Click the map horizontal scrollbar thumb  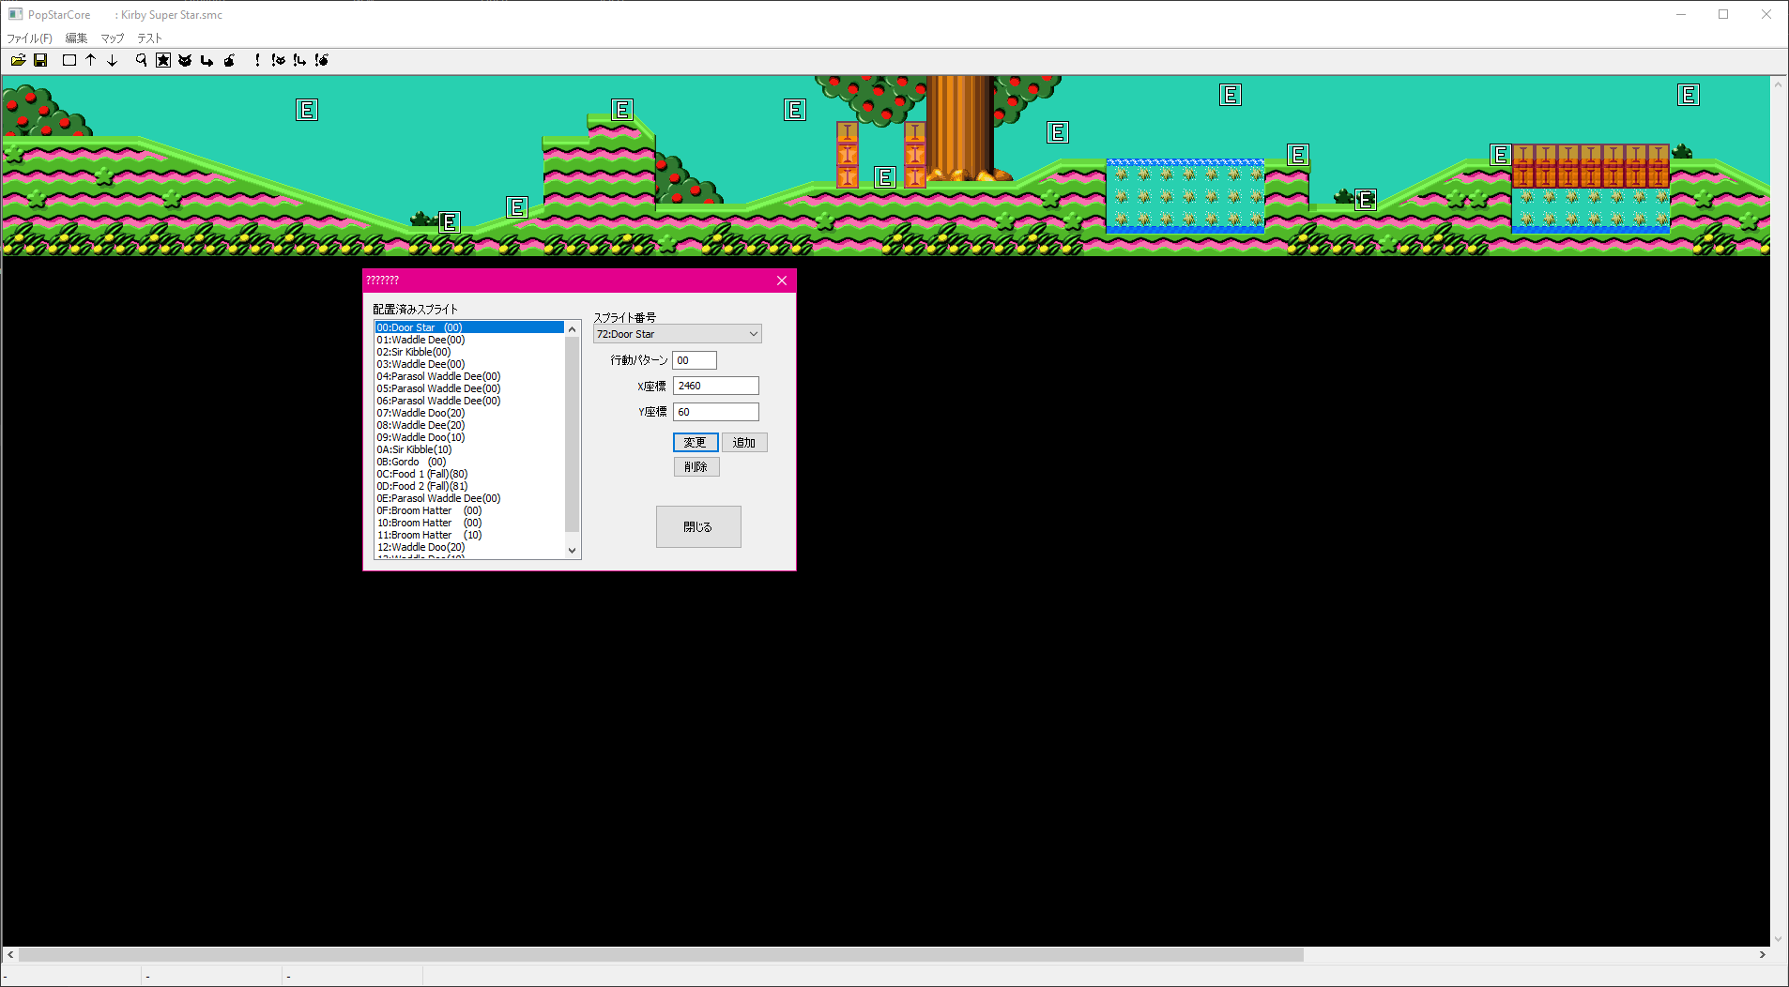click(x=661, y=955)
